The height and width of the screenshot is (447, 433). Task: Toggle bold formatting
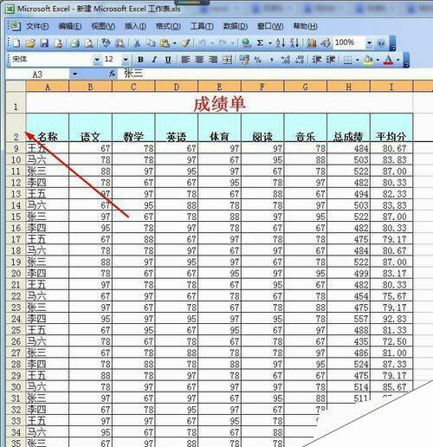(x=140, y=60)
